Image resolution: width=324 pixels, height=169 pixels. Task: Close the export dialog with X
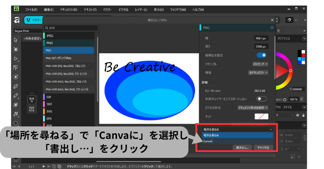272,20
